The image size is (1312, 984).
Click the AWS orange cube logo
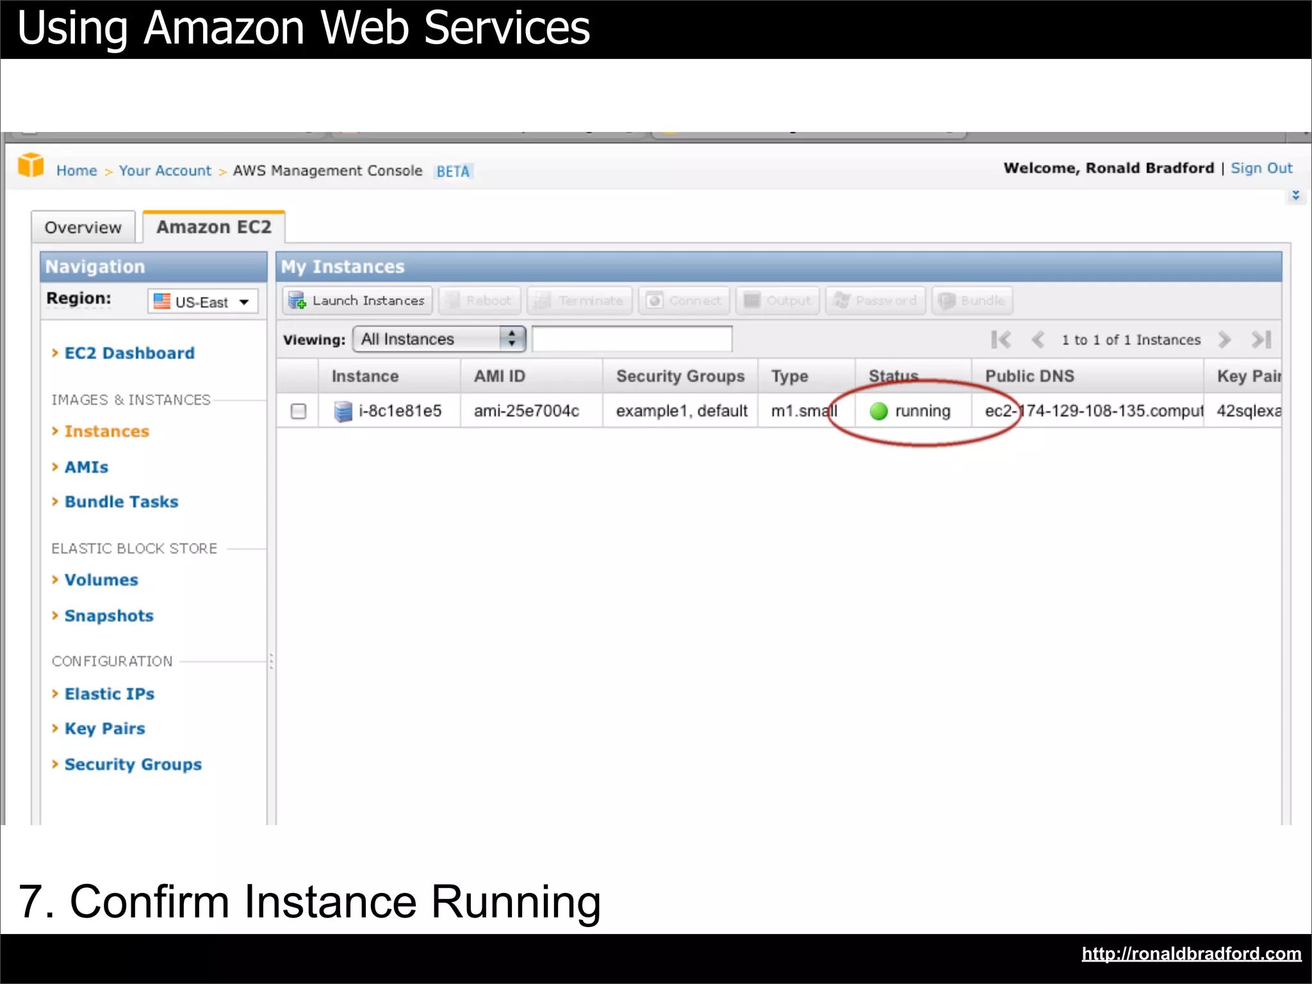tap(31, 165)
